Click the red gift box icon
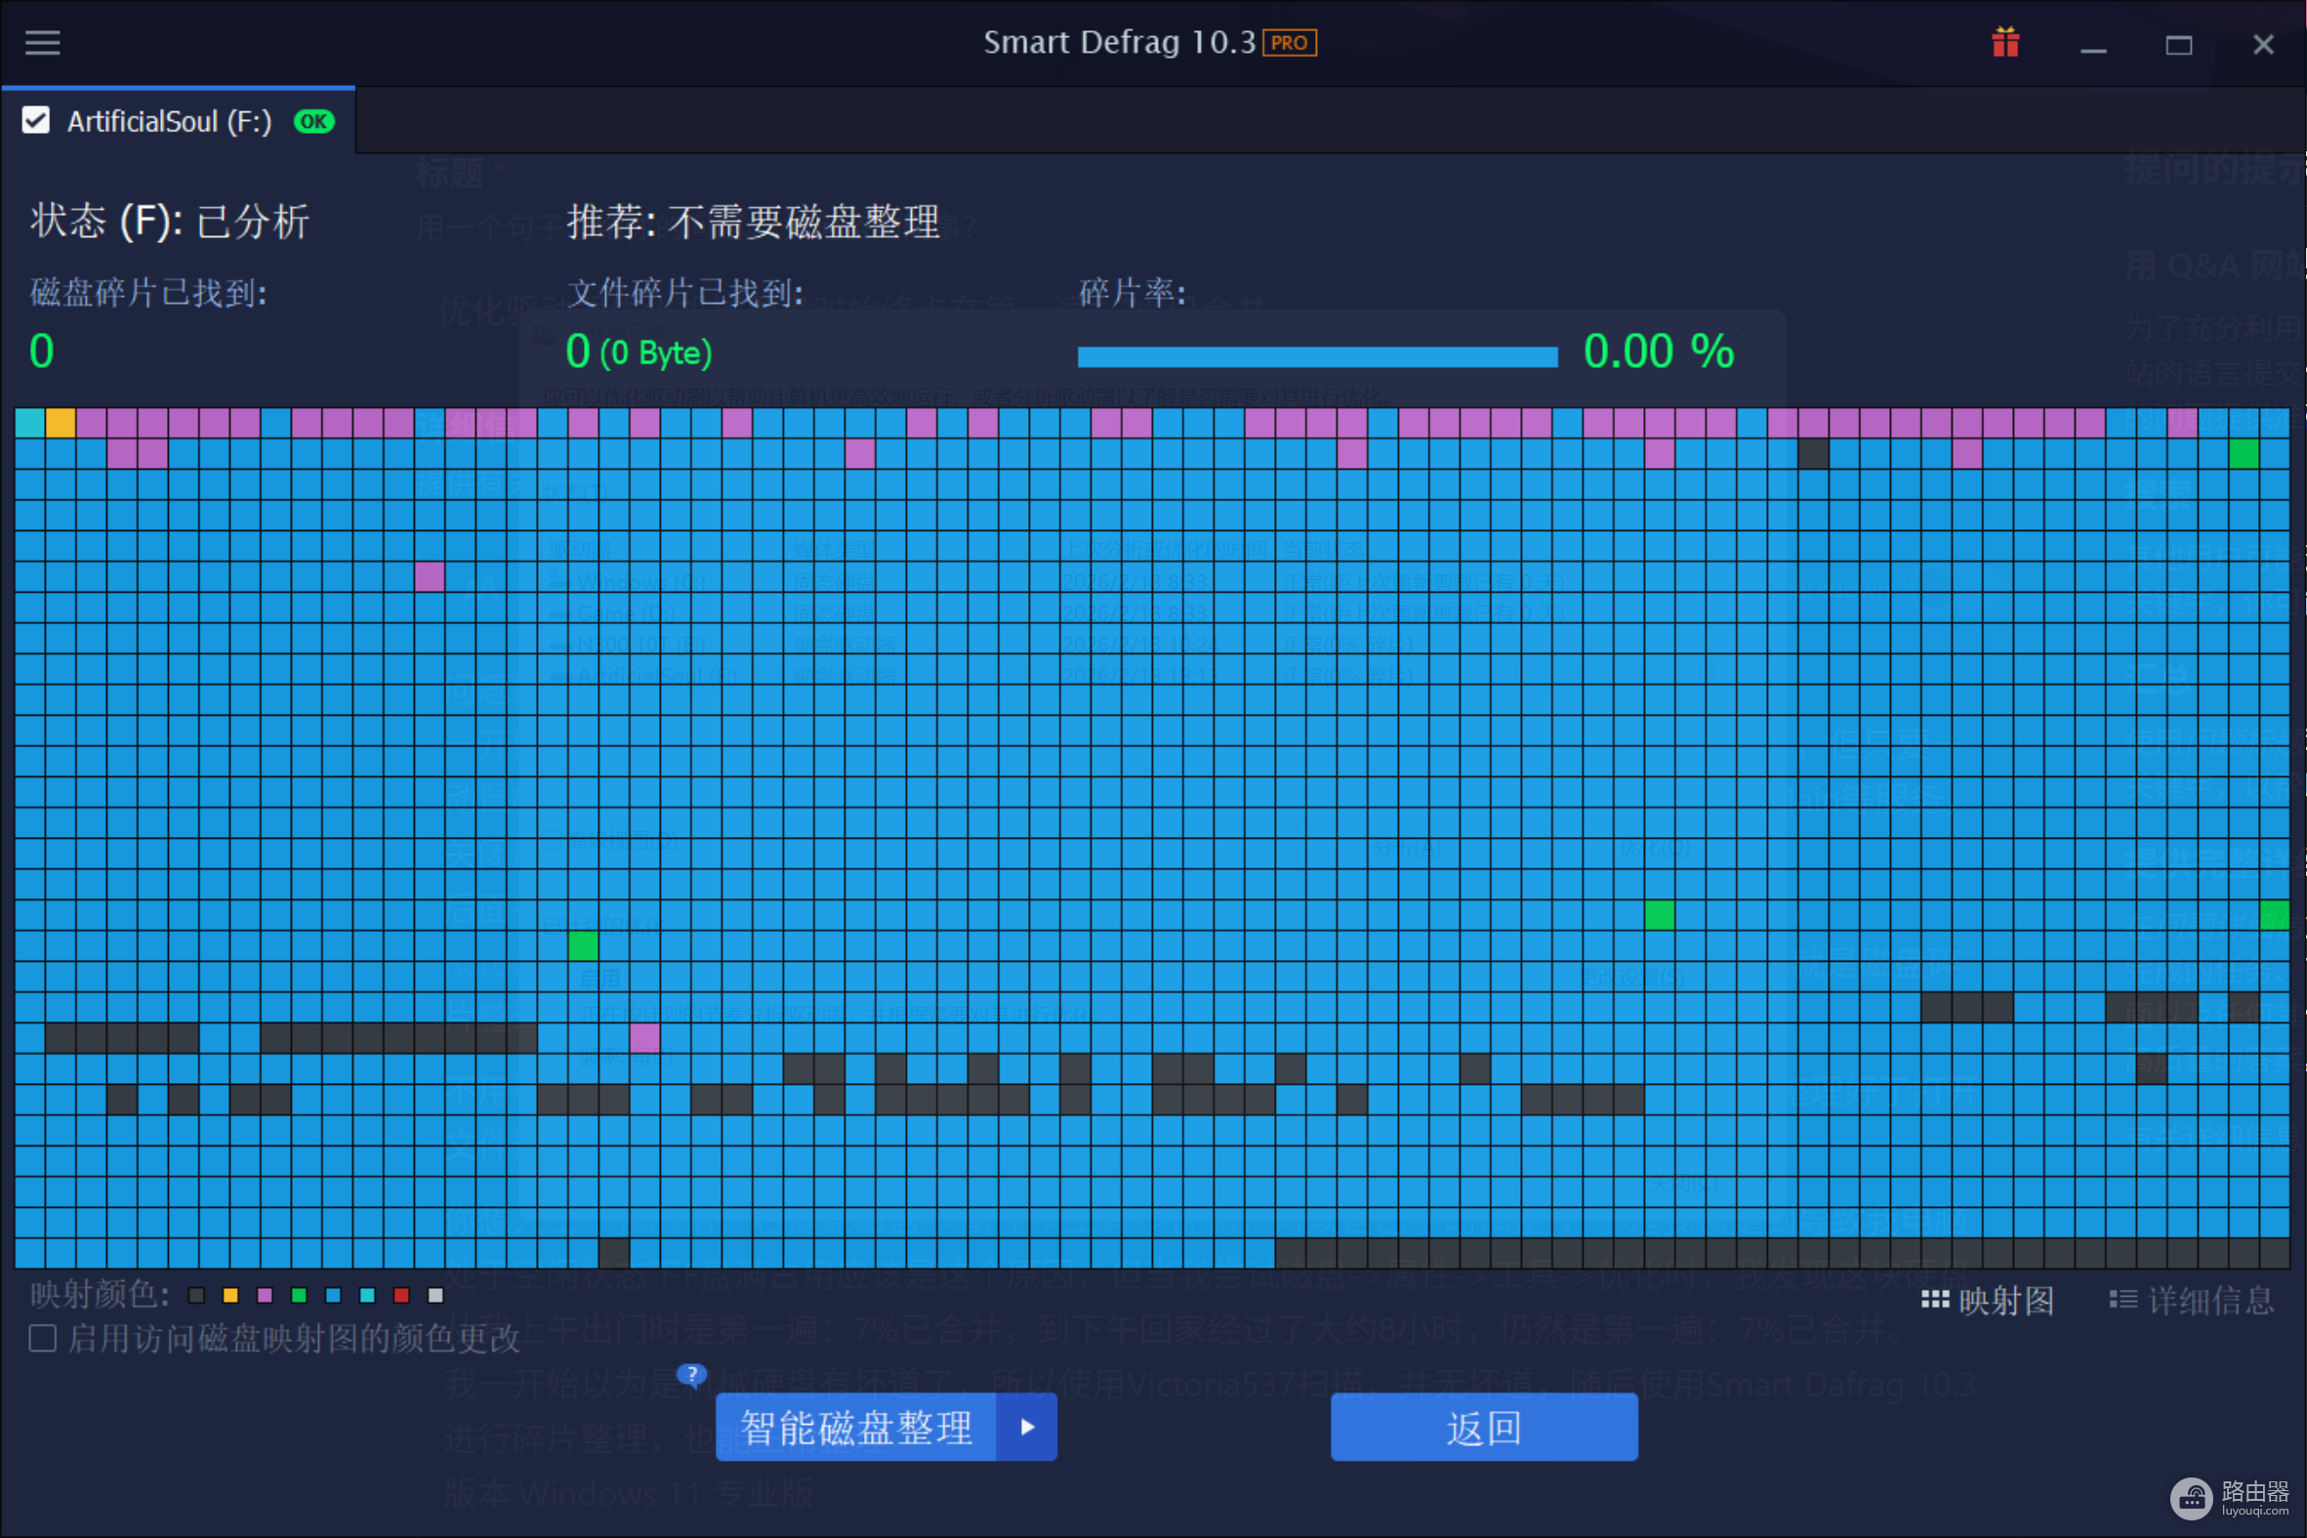2307x1538 pixels. pos(2006,43)
